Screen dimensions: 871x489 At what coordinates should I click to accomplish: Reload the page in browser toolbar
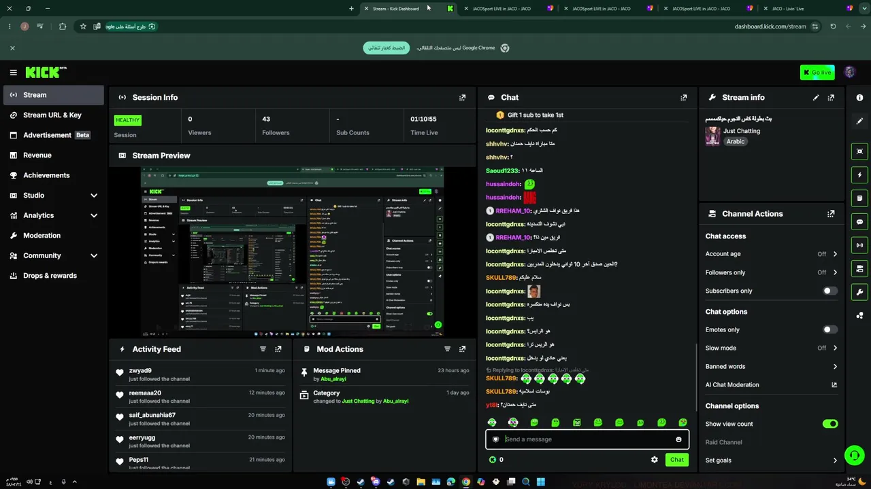[x=833, y=26]
